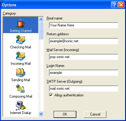The width and height of the screenshot is (126, 121).
Task: Click the Real name label
Action: [55, 18]
